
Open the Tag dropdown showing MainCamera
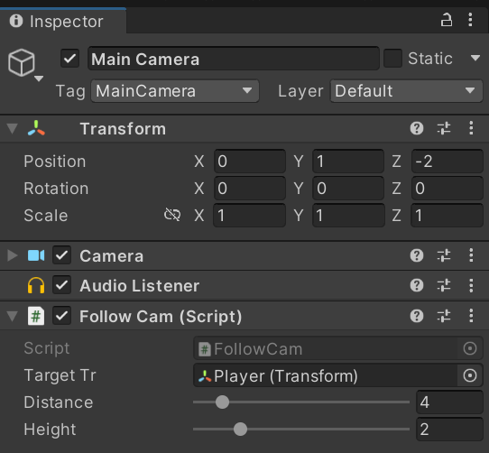coord(175,91)
